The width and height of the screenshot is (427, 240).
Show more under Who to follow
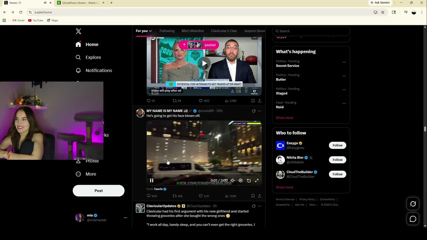point(285,187)
